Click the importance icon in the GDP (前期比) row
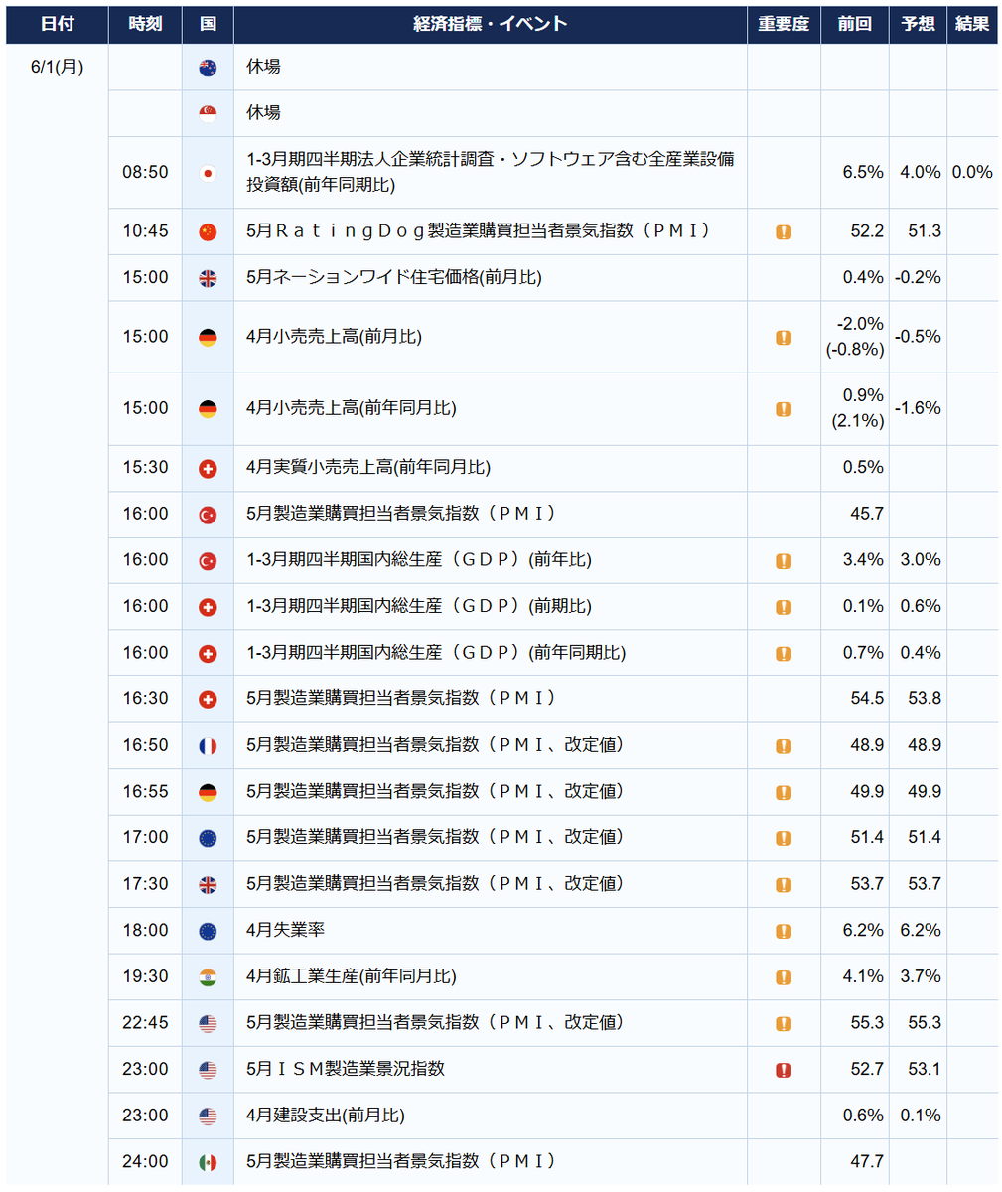This screenshot has height=1192, width=1002. click(784, 607)
